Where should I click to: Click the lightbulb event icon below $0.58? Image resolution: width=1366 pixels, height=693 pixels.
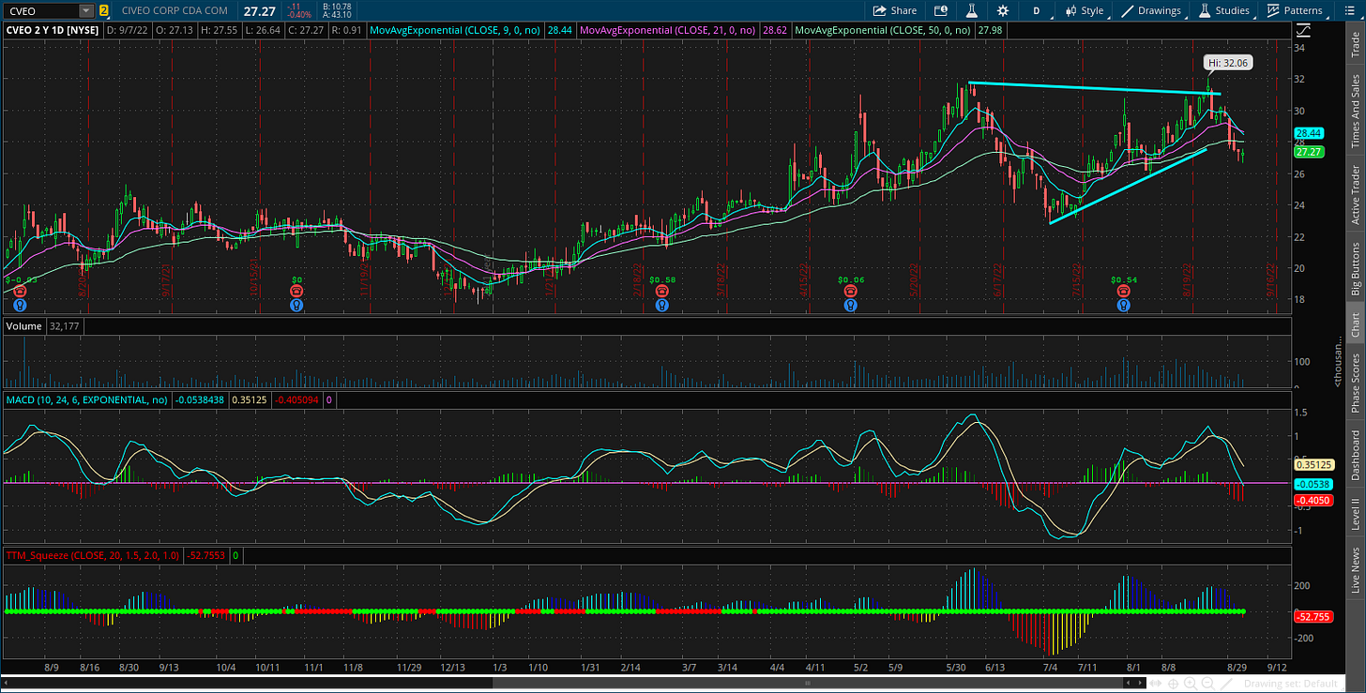[662, 305]
